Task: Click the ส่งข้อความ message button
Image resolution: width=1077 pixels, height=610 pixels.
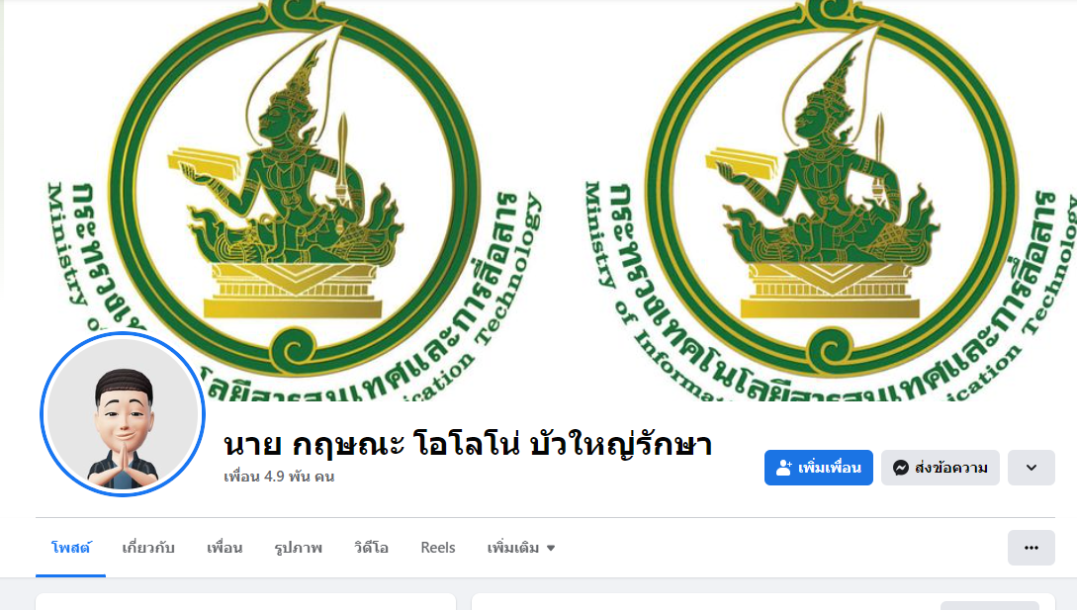Action: coord(941,468)
